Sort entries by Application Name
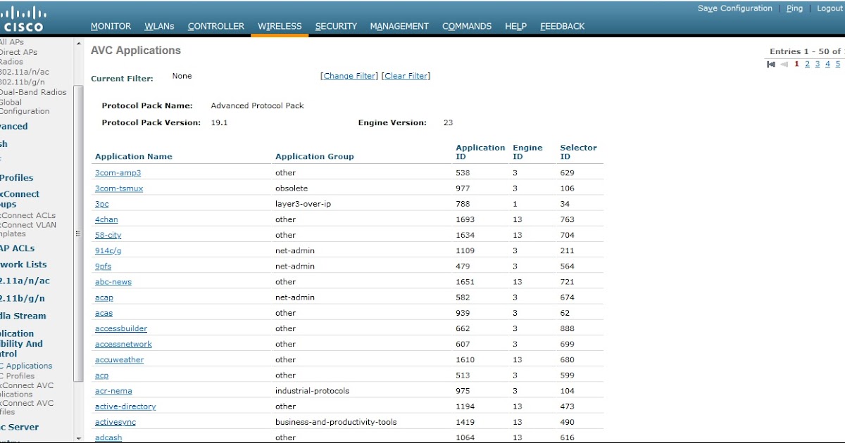 [133, 156]
